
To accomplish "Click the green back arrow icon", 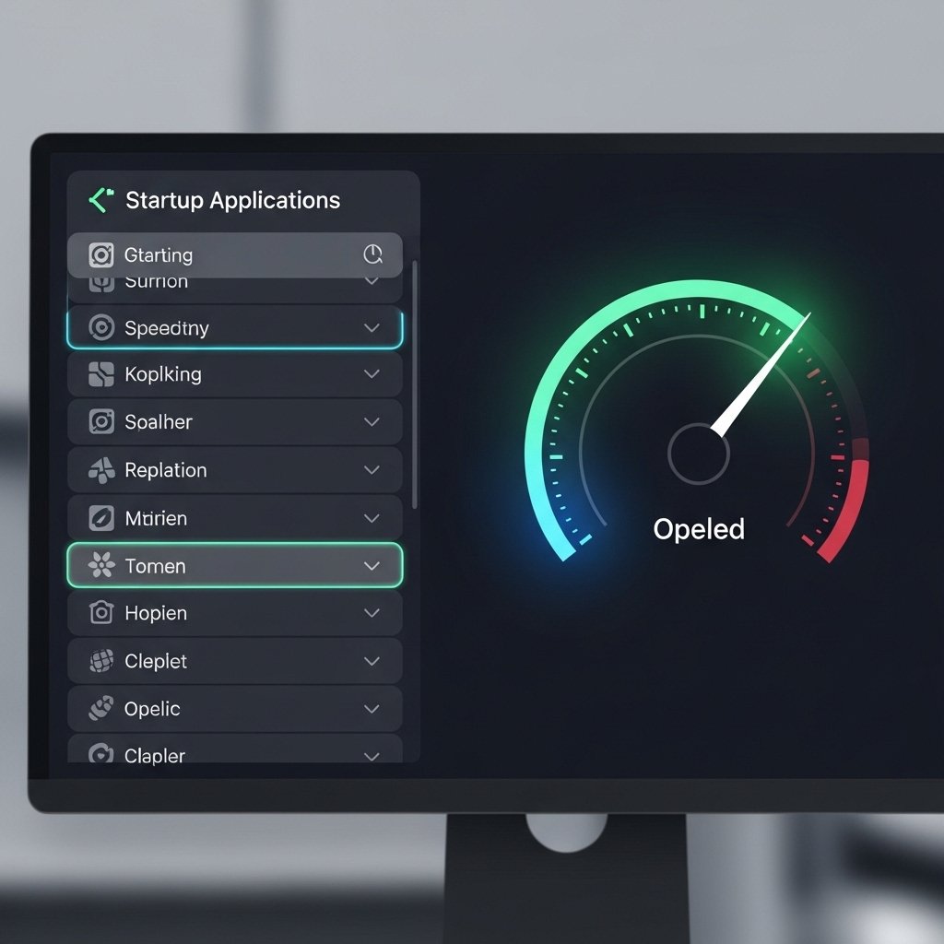I will pos(100,200).
